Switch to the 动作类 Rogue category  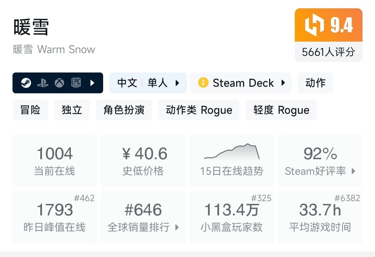coord(199,109)
